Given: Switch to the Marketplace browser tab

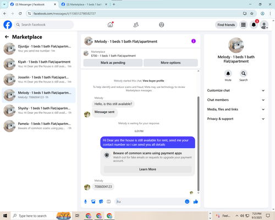Looking at the screenshot, I should tap(84, 4).
